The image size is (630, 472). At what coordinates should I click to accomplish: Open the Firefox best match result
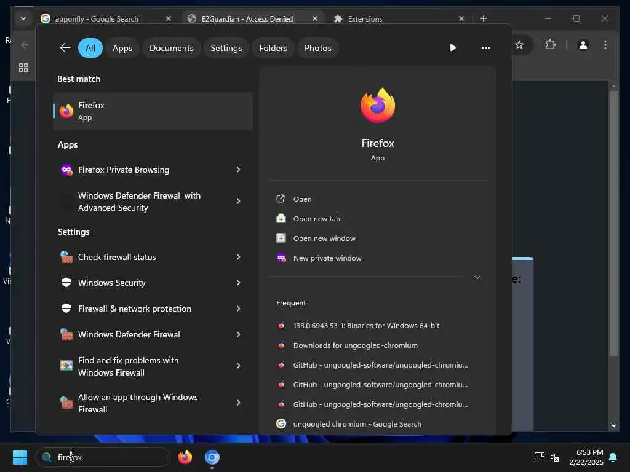coord(153,111)
